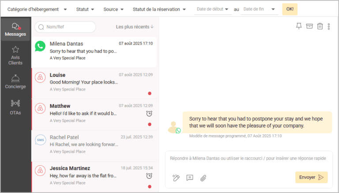Pin the conversation with the pushpin icon
339x193 pixels.
299,26
